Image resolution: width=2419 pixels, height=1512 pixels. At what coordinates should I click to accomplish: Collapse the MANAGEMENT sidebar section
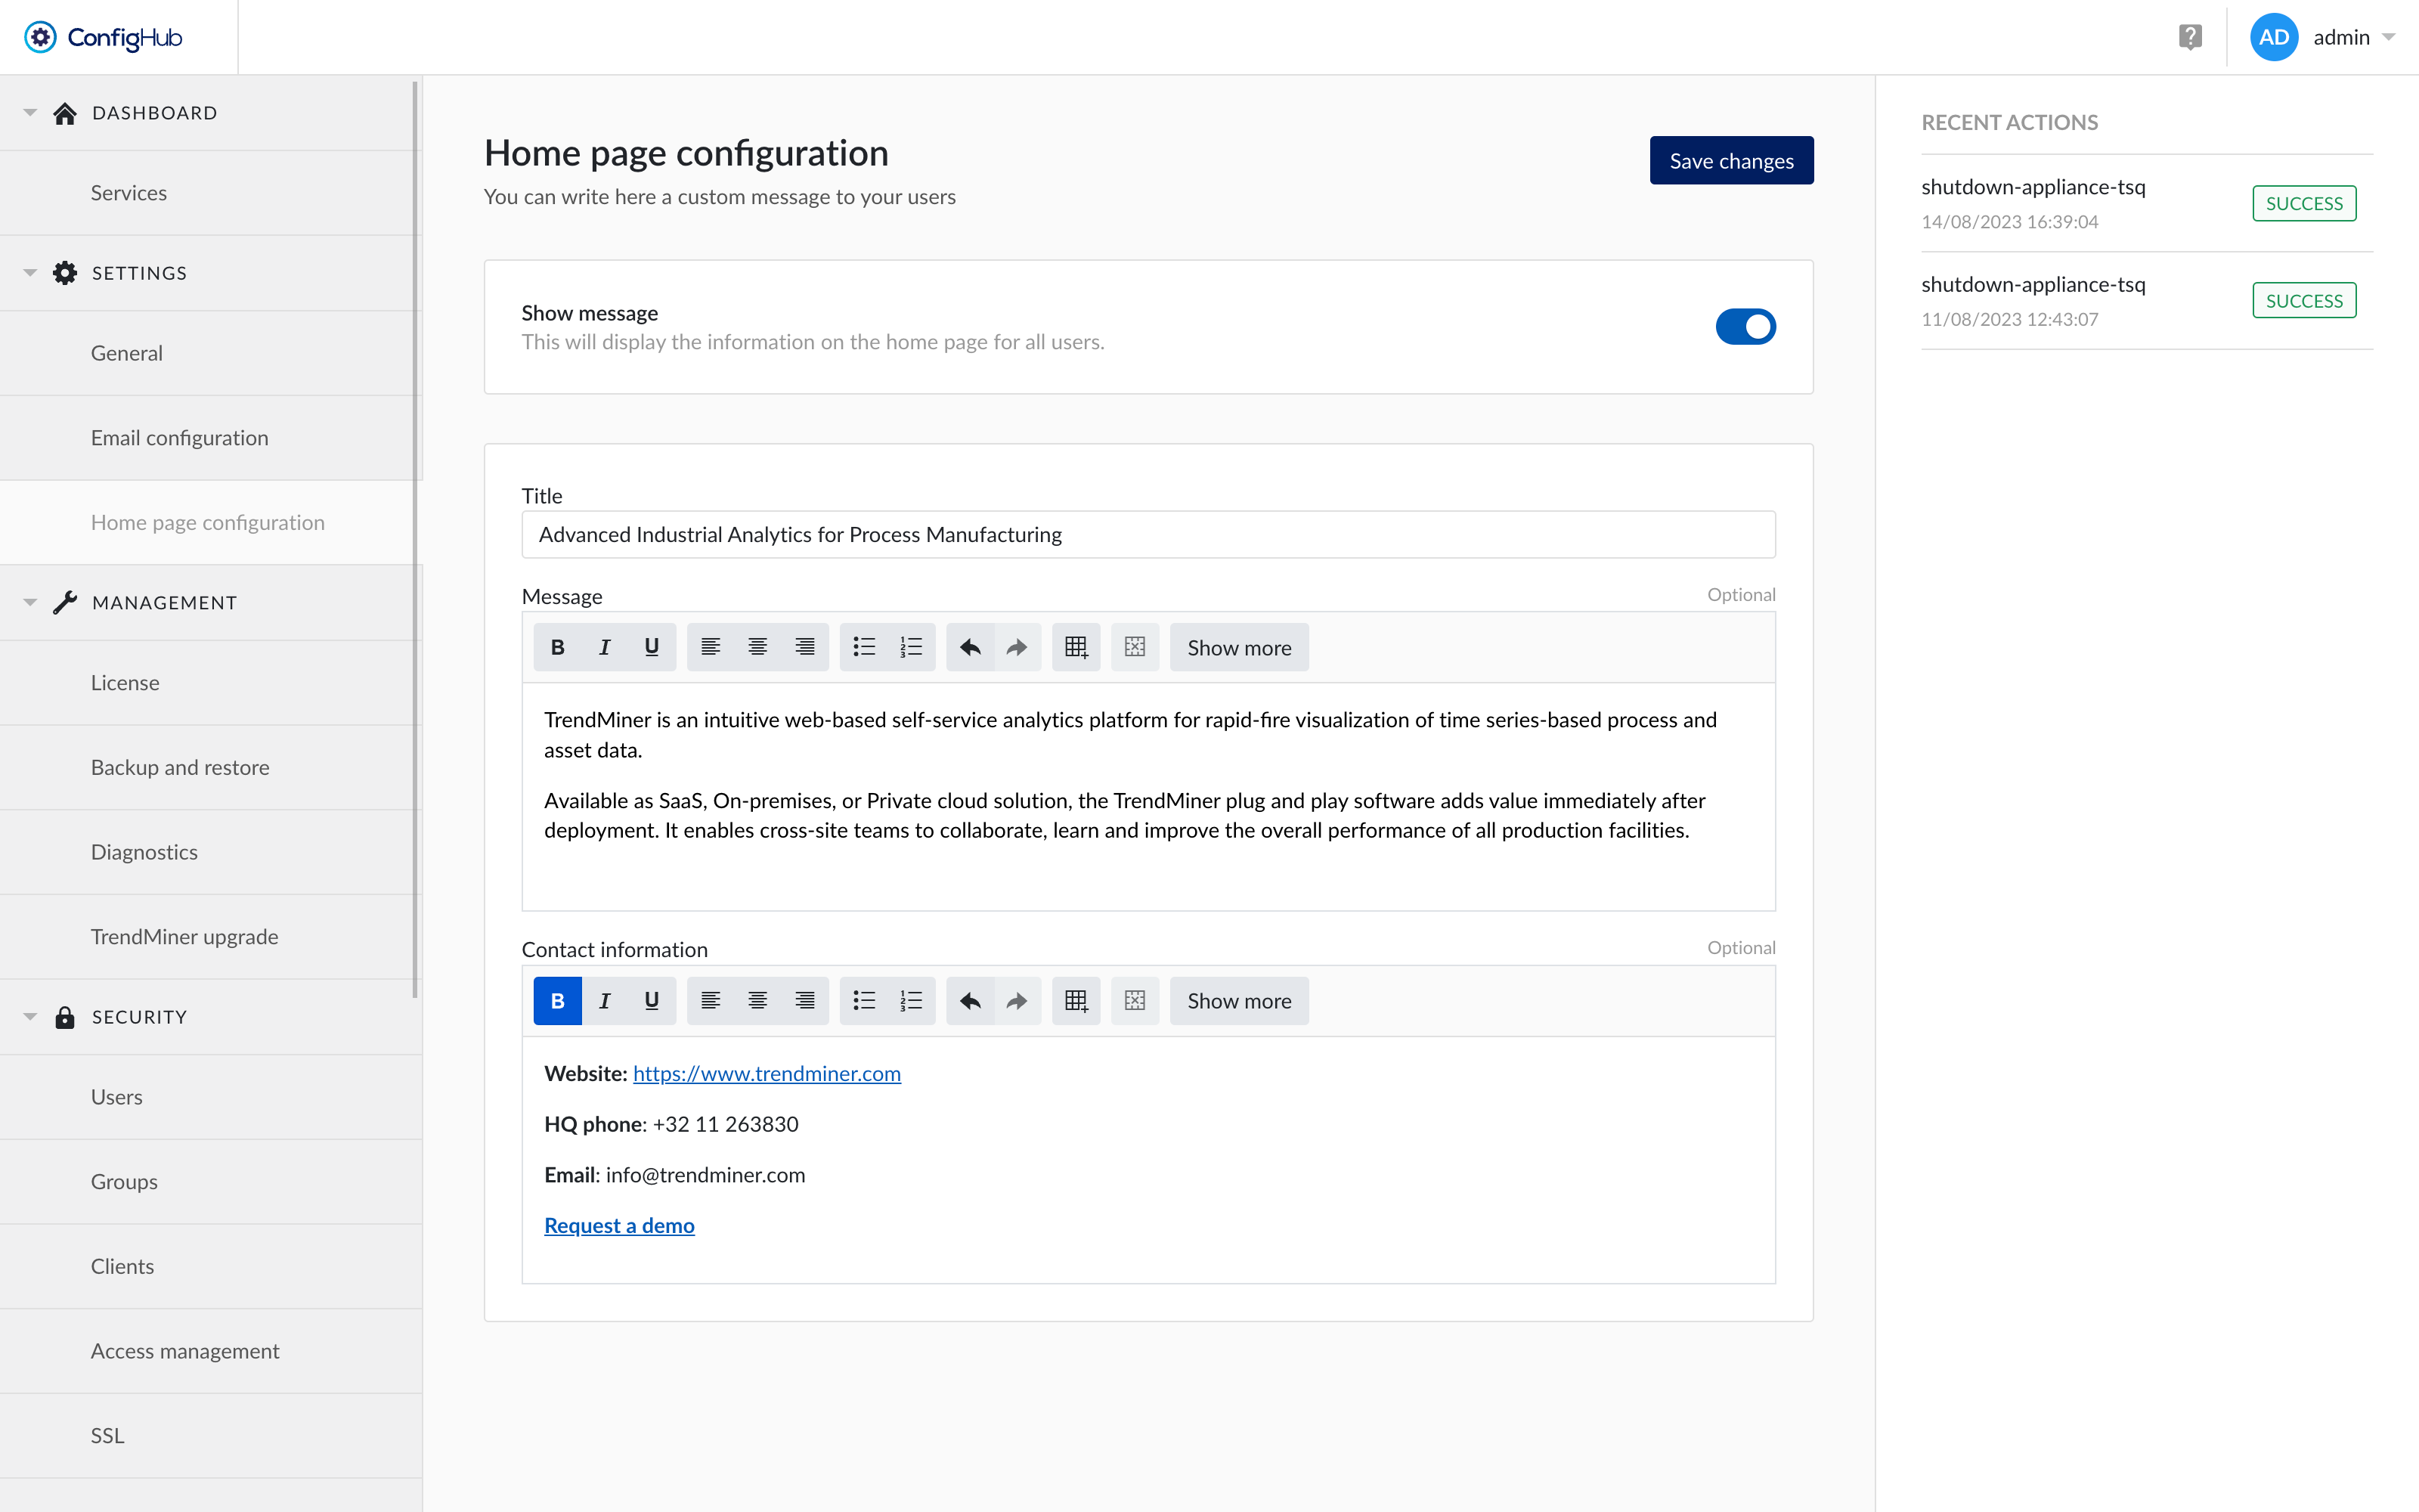[30, 602]
